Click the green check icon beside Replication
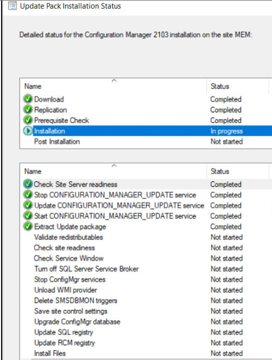Viewport: 272px width, 360px height. (28, 110)
